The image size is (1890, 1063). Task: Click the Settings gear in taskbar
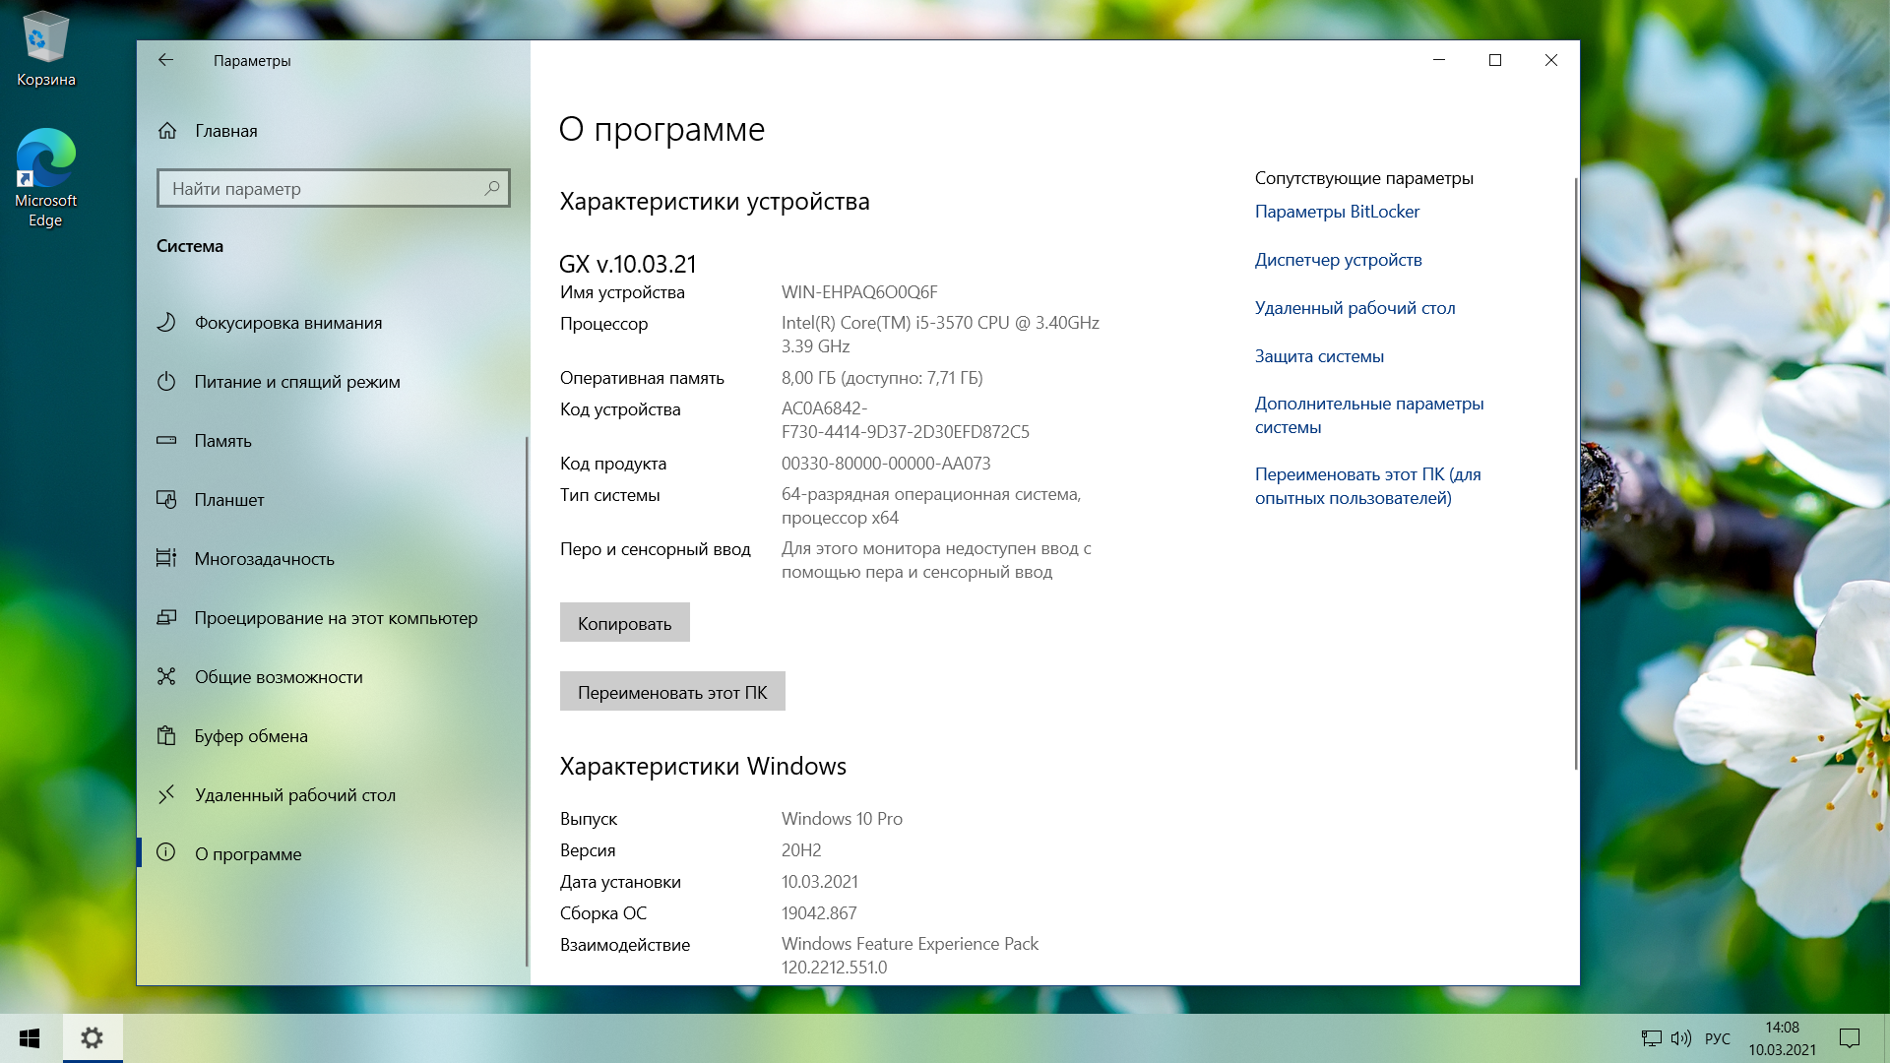93,1038
